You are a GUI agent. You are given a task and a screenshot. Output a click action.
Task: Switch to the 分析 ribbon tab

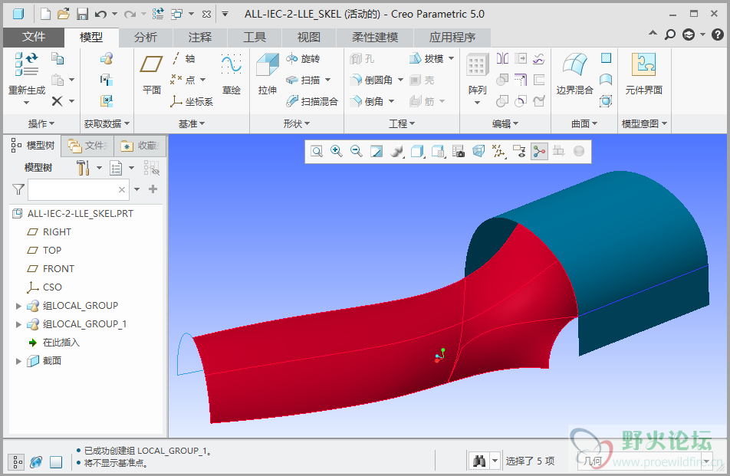coord(146,38)
